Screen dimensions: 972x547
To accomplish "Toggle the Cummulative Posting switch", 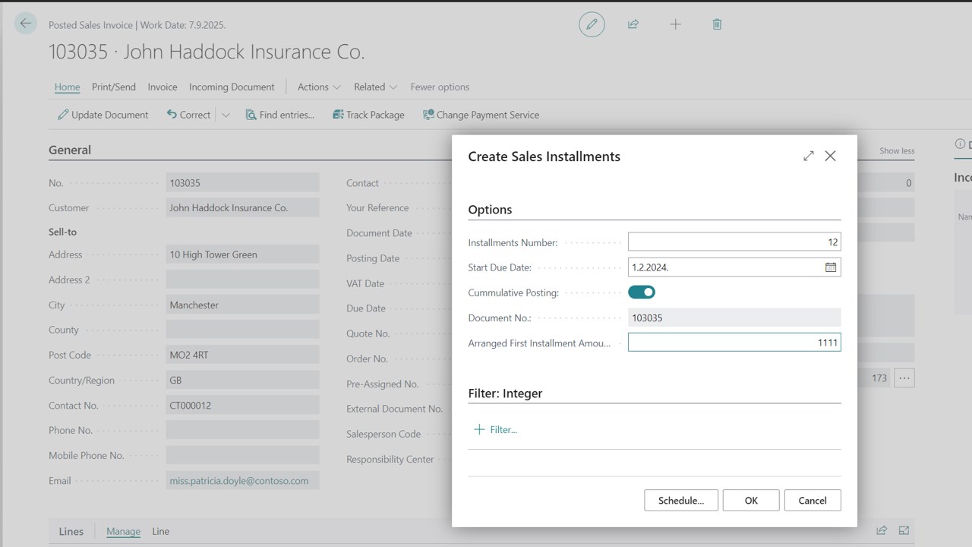I will point(642,292).
